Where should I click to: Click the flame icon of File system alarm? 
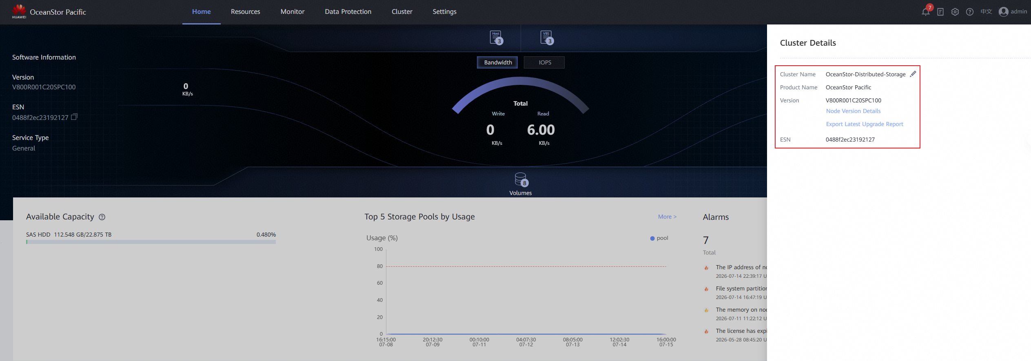(x=706, y=289)
